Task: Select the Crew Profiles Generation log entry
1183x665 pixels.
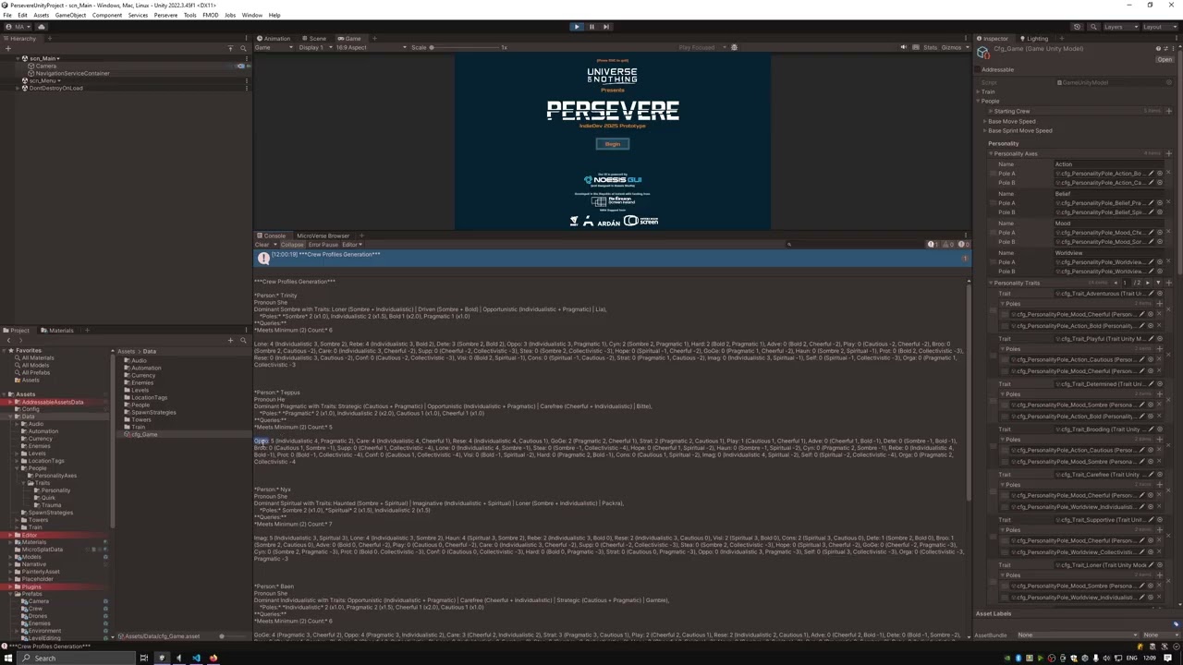Action: pyautogui.click(x=612, y=259)
